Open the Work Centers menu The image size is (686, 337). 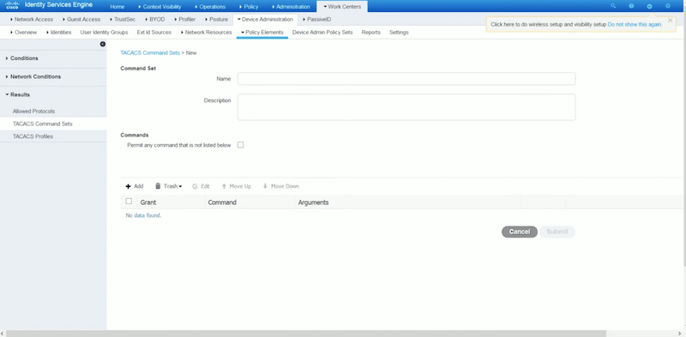point(342,7)
